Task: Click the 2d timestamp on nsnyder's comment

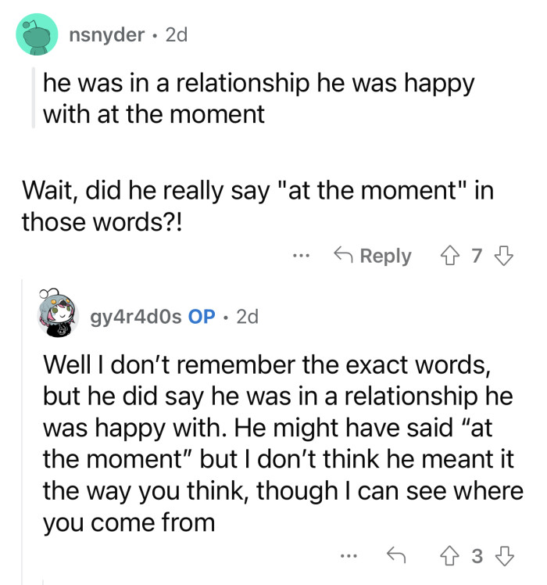Action: pyautogui.click(x=172, y=34)
